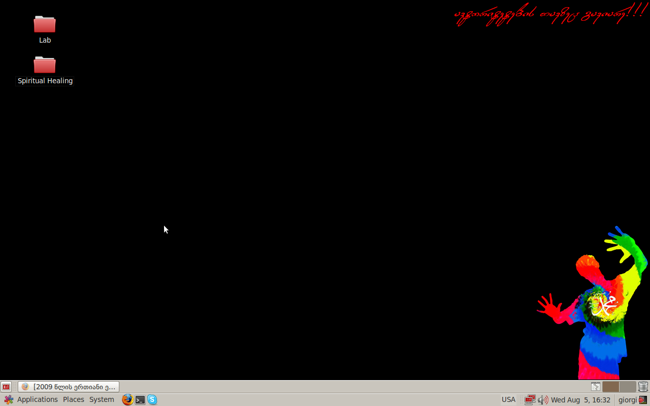The height and width of the screenshot is (406, 650).
Task: Open the System menu
Action: point(101,399)
